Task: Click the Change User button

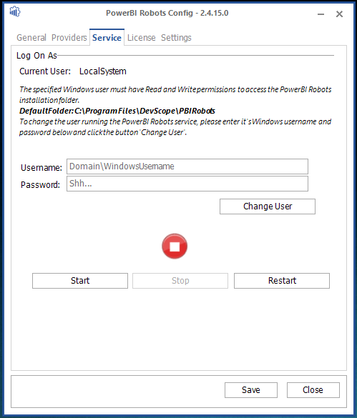Action: (268, 206)
